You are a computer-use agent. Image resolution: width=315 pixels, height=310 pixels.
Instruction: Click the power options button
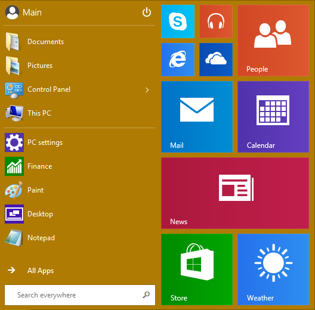pos(147,13)
